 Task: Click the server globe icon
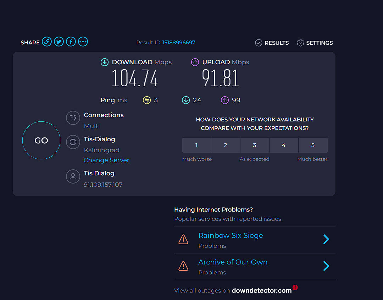click(73, 142)
